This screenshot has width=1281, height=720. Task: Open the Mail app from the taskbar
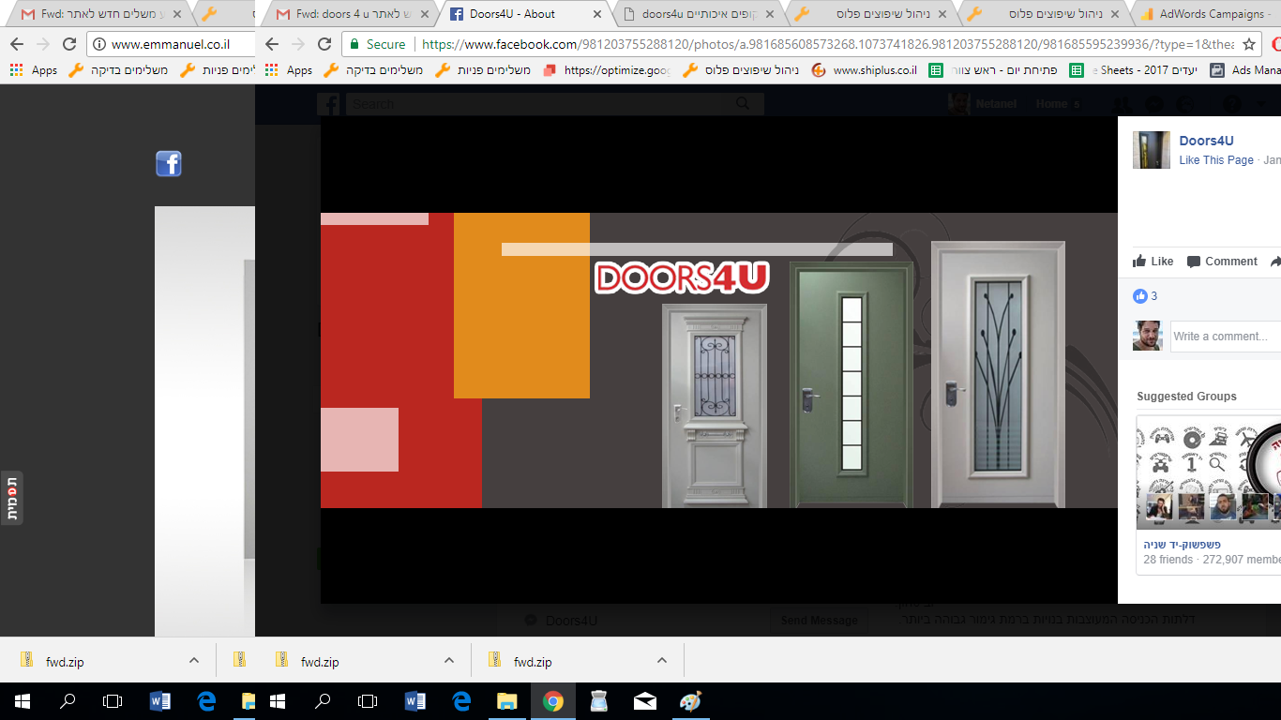click(644, 701)
